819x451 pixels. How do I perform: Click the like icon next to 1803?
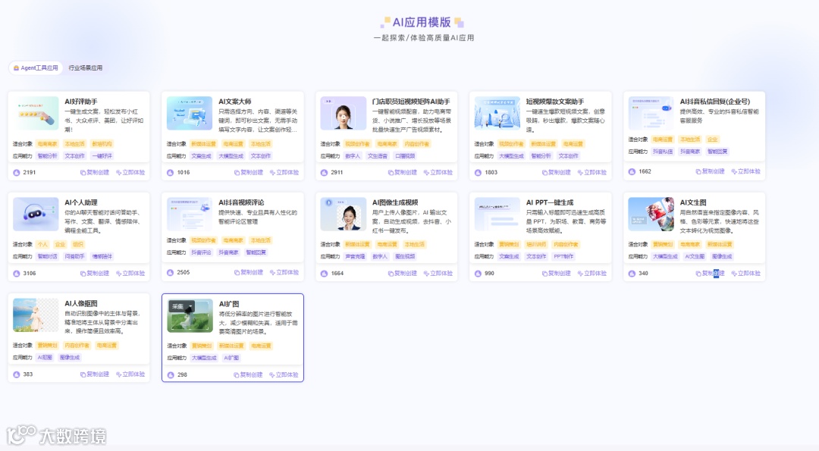pos(478,172)
